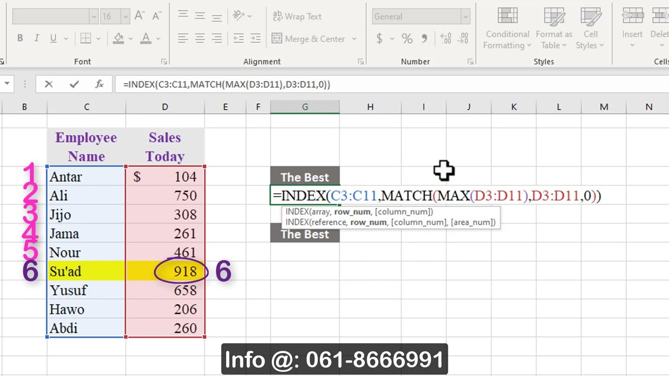Open the Insert Function fx dialog
Image resolution: width=669 pixels, height=376 pixels.
tap(99, 84)
